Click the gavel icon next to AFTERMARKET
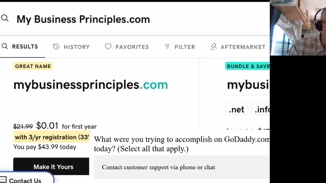The image size is (326, 183). click(214, 46)
